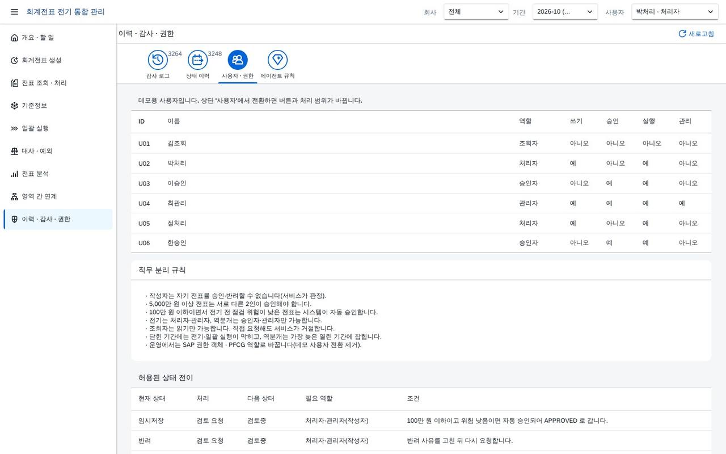Click the 전표 분석 bar chart icon

(15, 174)
